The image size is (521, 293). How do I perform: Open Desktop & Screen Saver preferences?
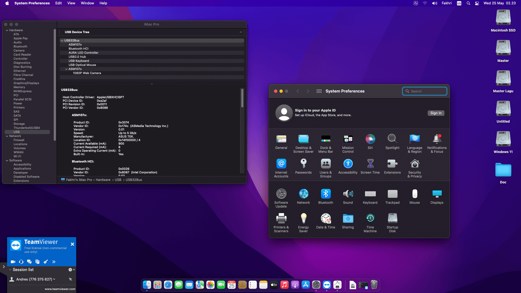[x=303, y=144]
